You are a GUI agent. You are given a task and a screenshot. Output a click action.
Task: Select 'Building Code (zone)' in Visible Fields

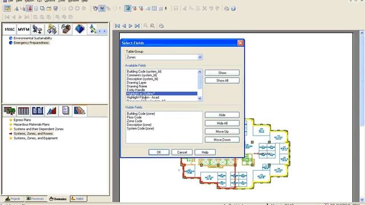(141, 114)
